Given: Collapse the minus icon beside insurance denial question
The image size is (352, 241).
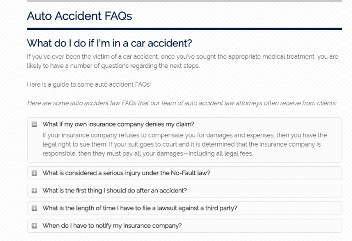Looking at the screenshot, I should tap(34, 124).
